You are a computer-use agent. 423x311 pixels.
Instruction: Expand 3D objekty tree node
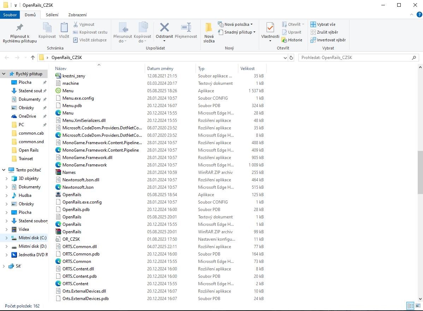click(x=7, y=178)
